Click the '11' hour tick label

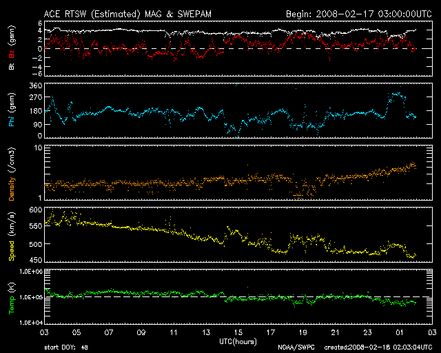click(174, 333)
